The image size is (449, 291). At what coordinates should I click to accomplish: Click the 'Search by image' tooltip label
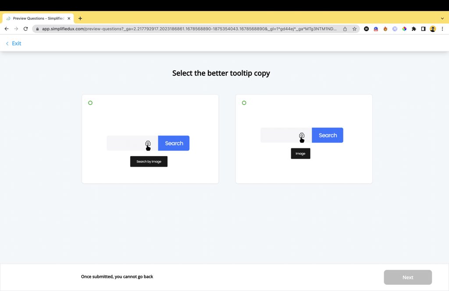[149, 161]
